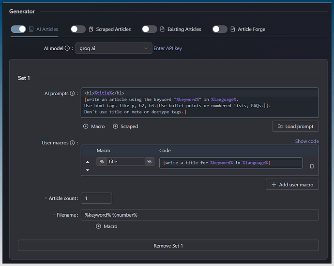Viewport: 334px width, 266px height.
Task: Insert Scraped placeholder under AI prompts
Action: 125,126
